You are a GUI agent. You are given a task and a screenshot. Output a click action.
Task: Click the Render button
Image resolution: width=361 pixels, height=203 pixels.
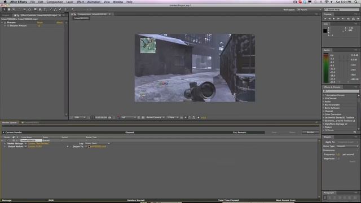[x=310, y=133]
